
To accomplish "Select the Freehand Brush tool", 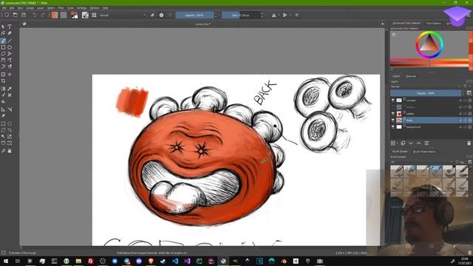I will (3, 41).
